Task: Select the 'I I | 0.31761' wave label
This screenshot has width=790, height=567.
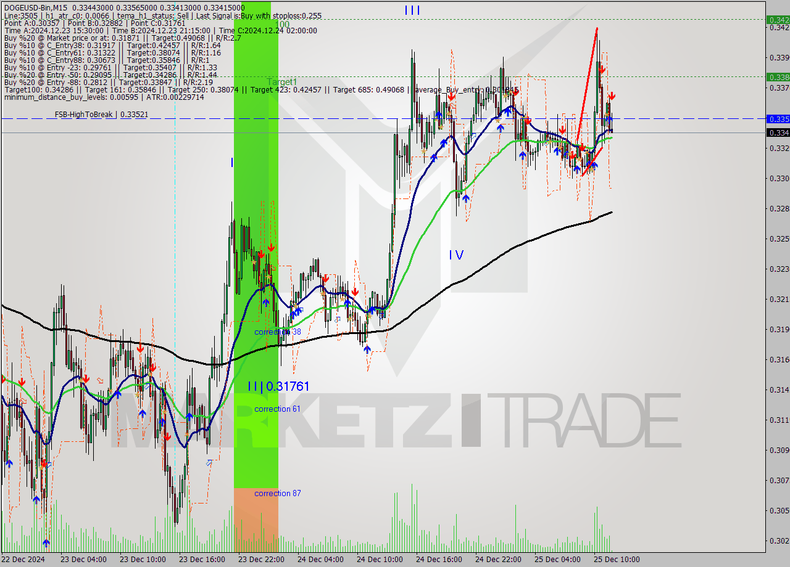Action: click(x=278, y=386)
